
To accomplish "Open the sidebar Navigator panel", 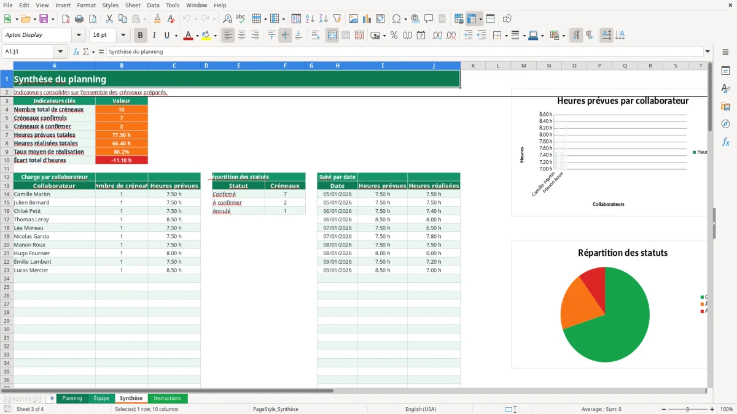I will click(x=725, y=125).
